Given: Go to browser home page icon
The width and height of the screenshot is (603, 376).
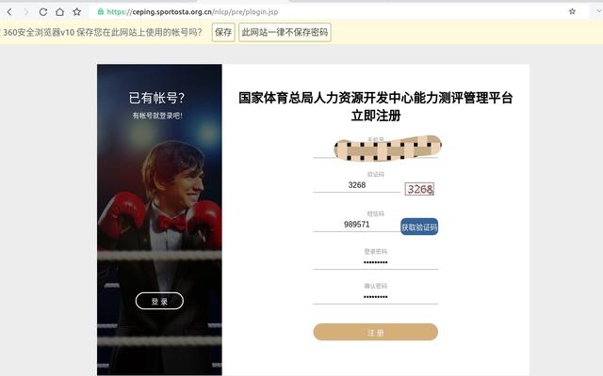Looking at the screenshot, I should [x=59, y=12].
